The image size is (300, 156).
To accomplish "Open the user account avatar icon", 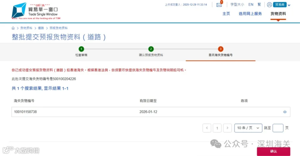I will (269, 5).
